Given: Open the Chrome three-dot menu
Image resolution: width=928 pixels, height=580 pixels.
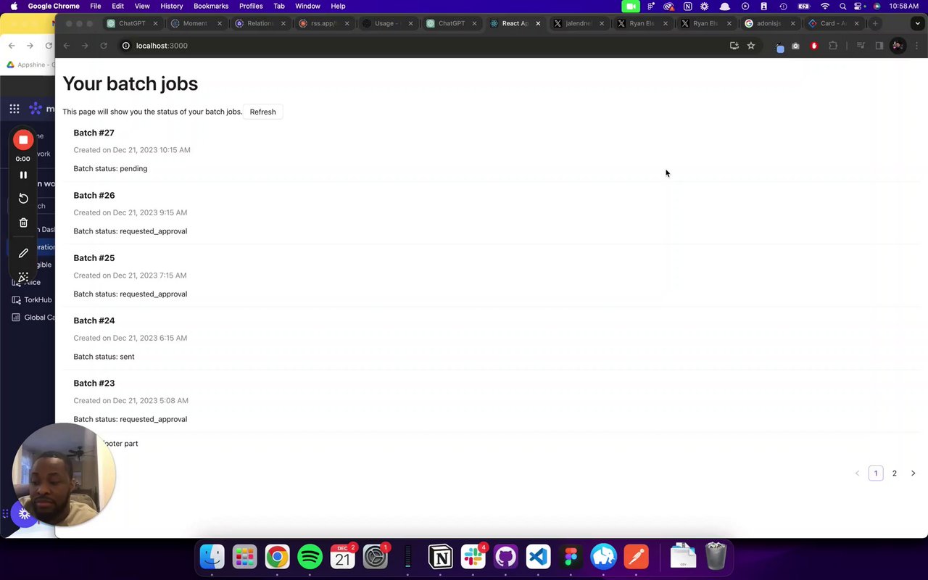Looking at the screenshot, I should click(x=916, y=46).
